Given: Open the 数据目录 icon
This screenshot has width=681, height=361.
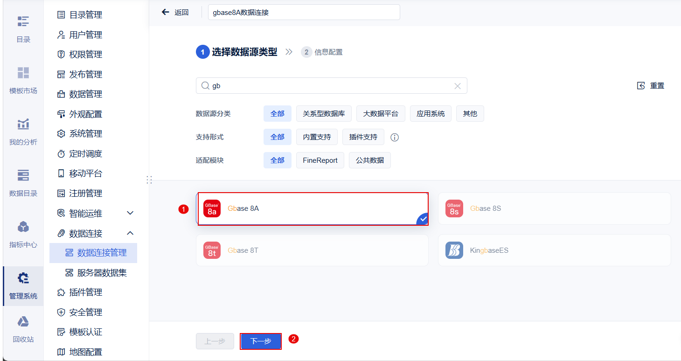Looking at the screenshot, I should [23, 175].
